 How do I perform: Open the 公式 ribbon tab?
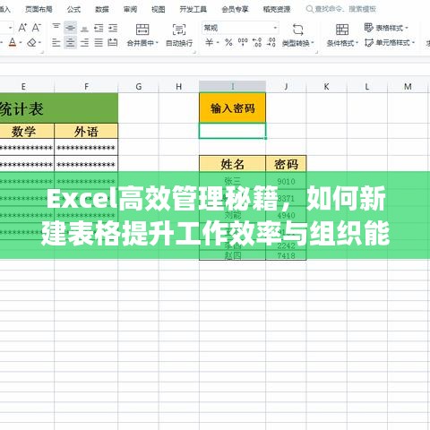[73, 9]
